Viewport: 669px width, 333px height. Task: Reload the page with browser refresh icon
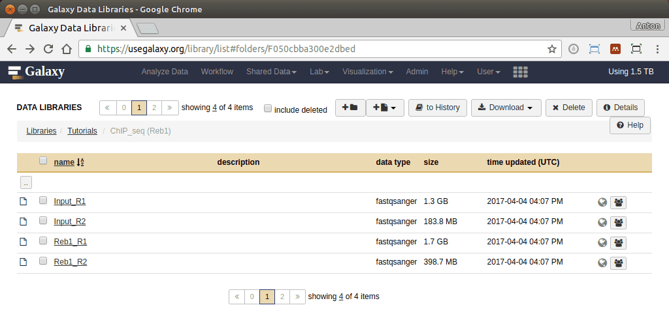(48, 49)
